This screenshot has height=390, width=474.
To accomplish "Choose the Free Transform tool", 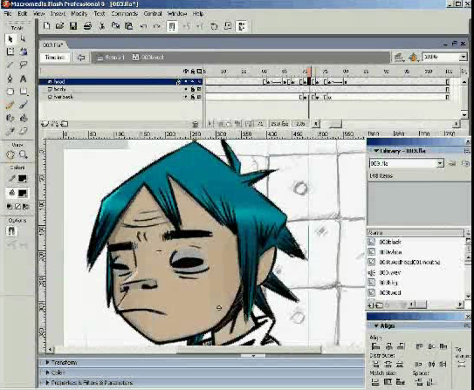I will pyautogui.click(x=10, y=51).
